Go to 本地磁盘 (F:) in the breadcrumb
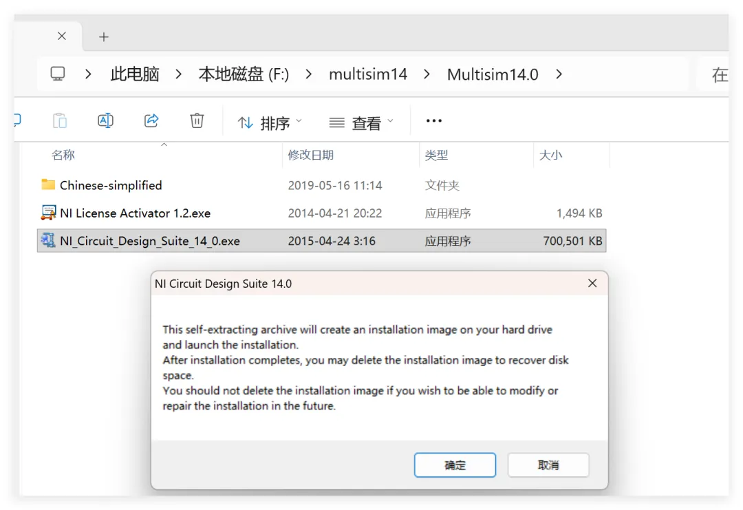Screen dimensions: 743x510 244,74
